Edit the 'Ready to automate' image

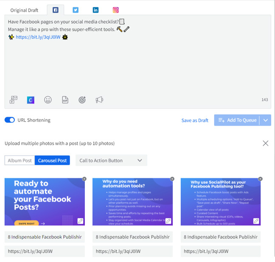coord(80,221)
